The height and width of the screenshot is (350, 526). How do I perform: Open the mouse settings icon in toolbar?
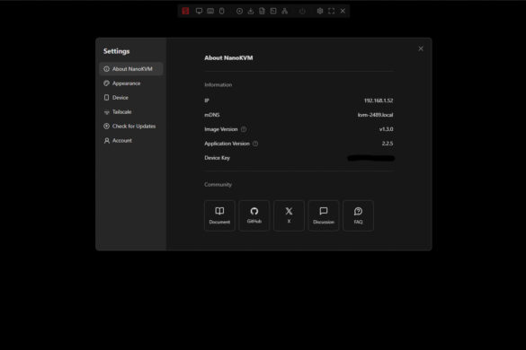[x=222, y=11]
